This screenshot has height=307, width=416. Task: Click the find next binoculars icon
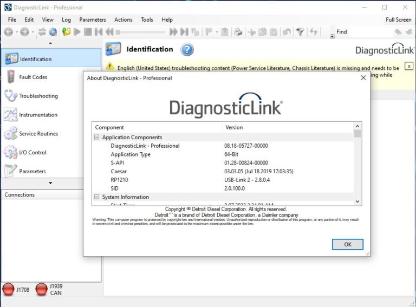click(409, 32)
